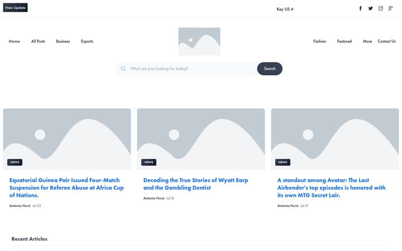Open the Google Plus social icon
Viewport: 402px width, 251px height.
coord(390,8)
